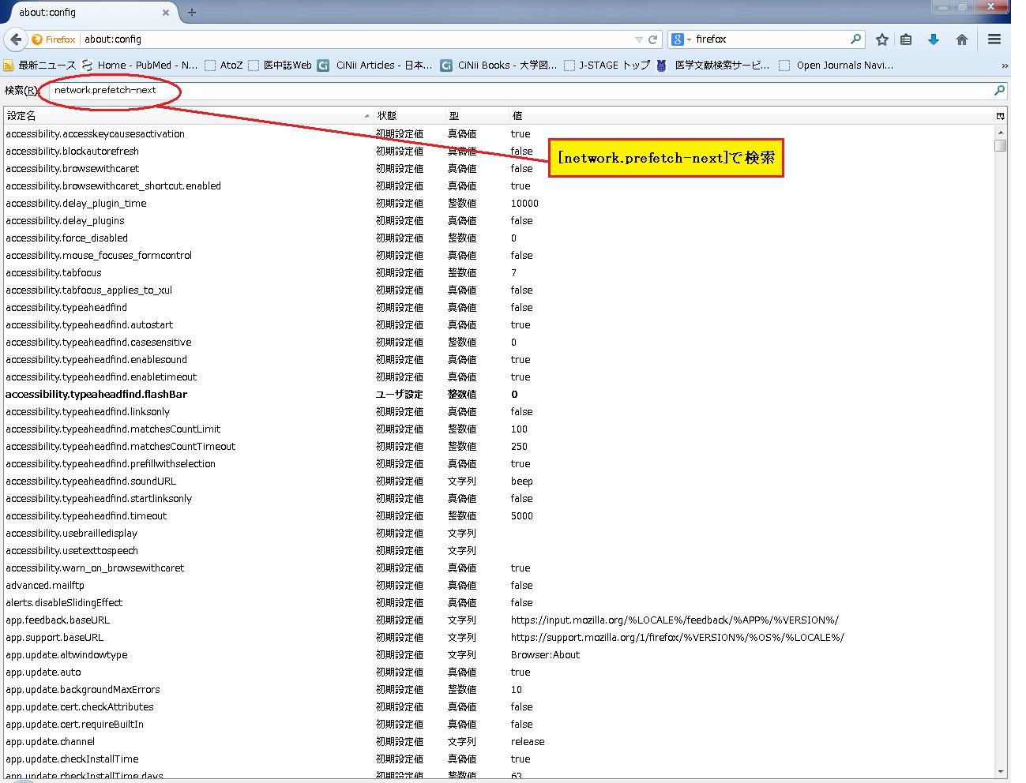Sort by 状態 column header
This screenshot has height=783, width=1026.
pyautogui.click(x=409, y=116)
